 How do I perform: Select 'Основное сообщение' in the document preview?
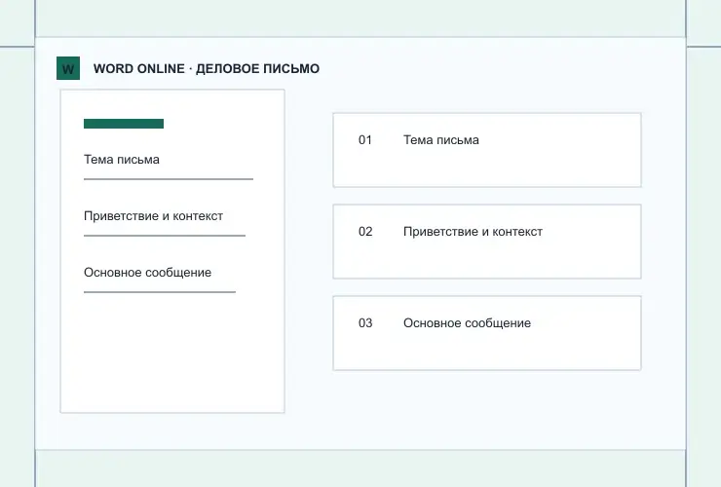tap(147, 273)
